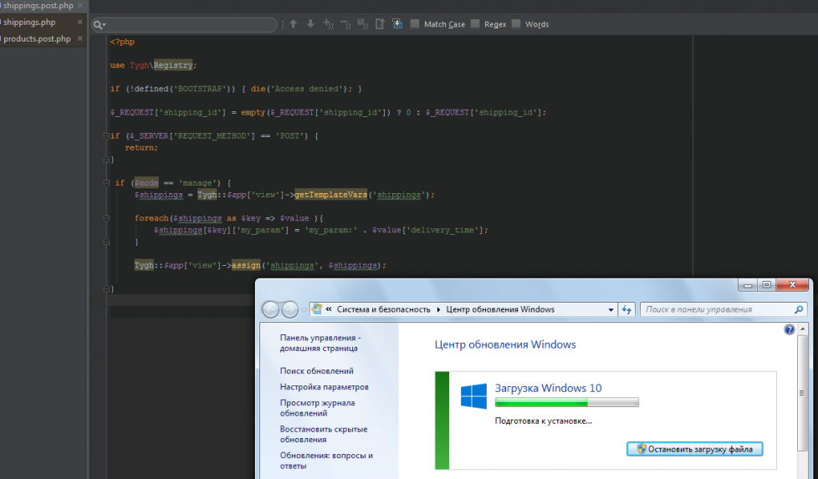
Task: Enable the Regex checkbox
Action: coord(475,24)
